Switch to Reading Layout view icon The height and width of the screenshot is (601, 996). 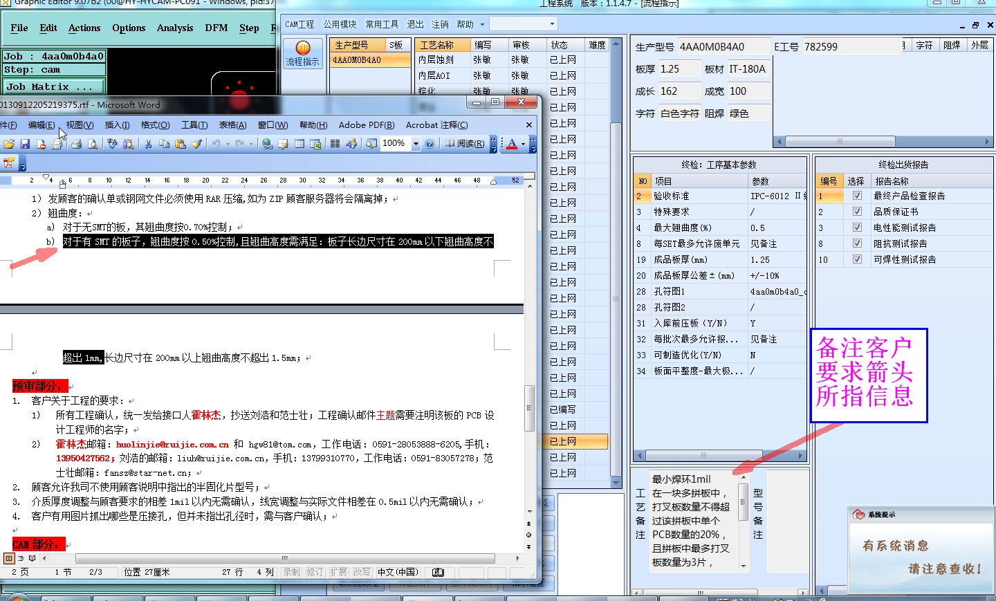[x=32, y=558]
